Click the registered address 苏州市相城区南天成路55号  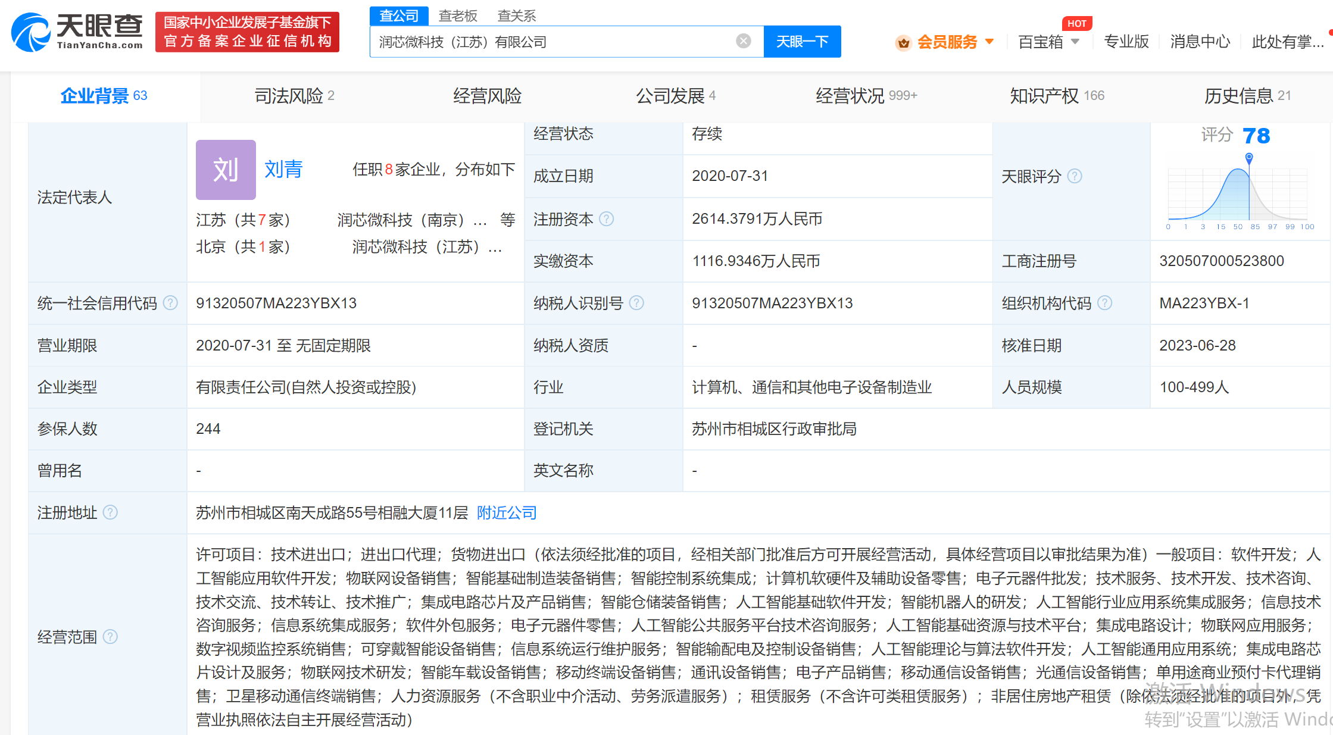332,513
